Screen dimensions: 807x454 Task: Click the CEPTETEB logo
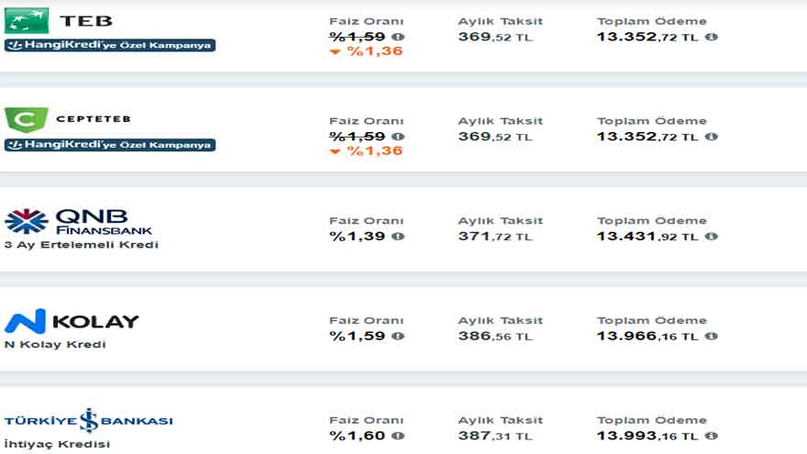[68, 119]
